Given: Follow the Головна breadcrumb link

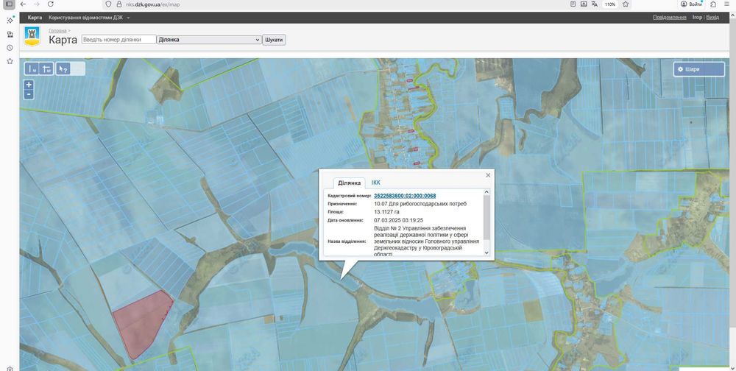Looking at the screenshot, I should tap(57, 30).
